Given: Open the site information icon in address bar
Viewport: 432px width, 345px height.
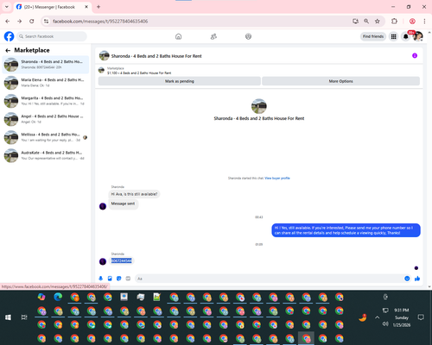Looking at the screenshot, I should coord(46,22).
